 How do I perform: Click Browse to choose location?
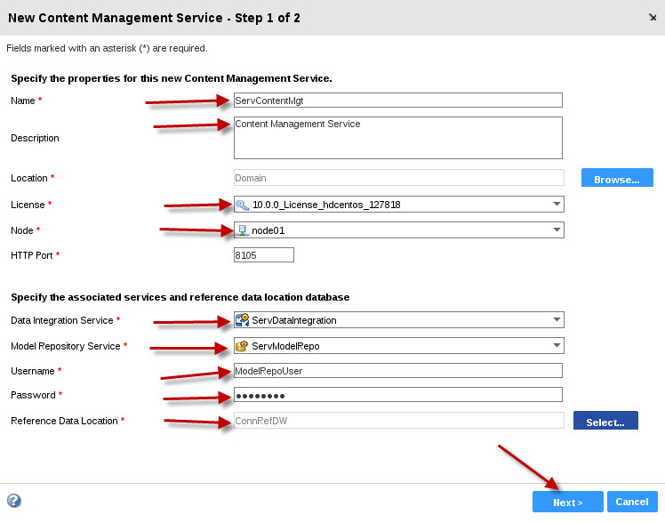click(x=617, y=178)
